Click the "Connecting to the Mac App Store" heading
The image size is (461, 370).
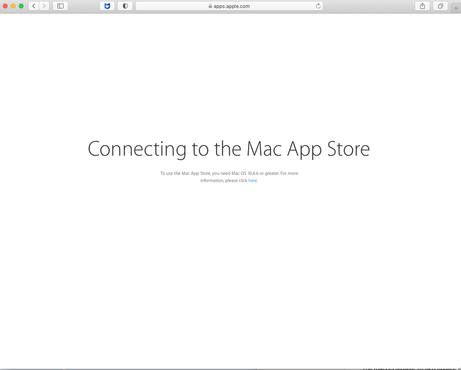(x=229, y=149)
